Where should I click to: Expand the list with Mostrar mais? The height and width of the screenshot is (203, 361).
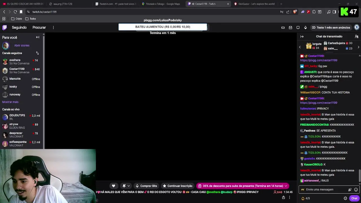(10, 102)
